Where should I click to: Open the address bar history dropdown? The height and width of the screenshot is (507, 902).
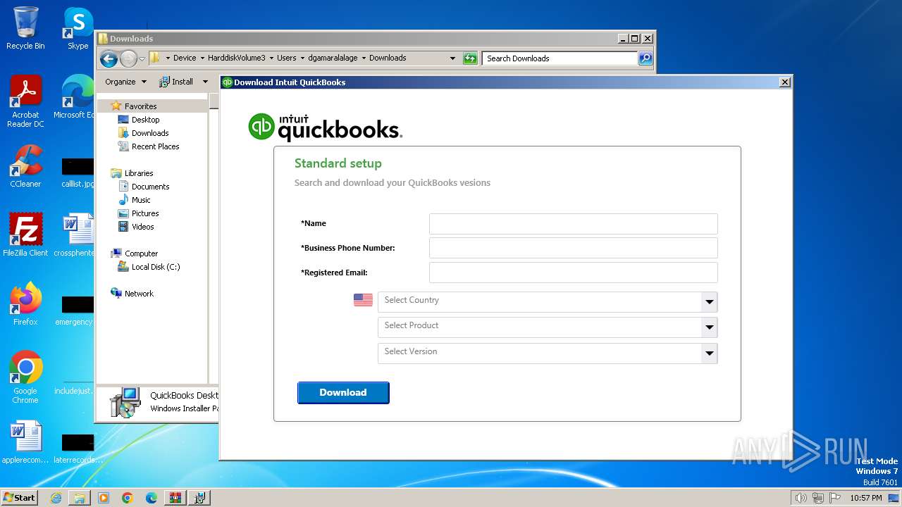click(452, 58)
